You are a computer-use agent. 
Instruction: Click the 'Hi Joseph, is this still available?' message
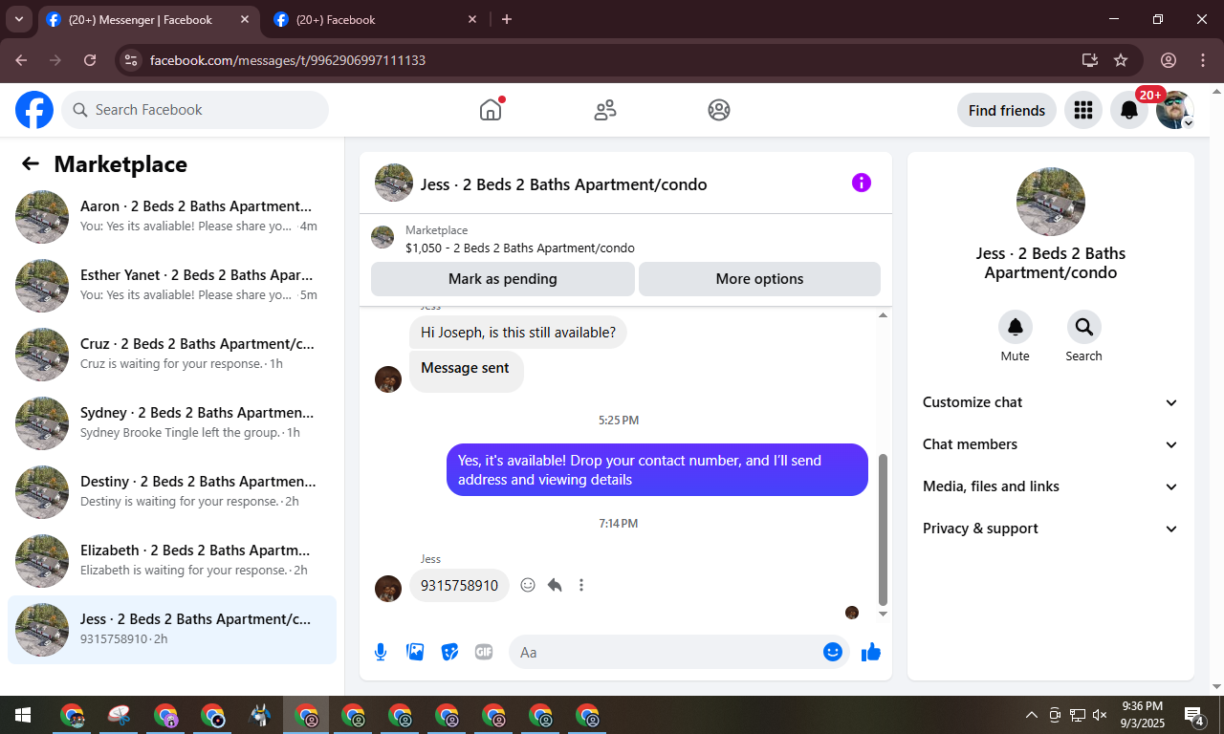pos(518,333)
